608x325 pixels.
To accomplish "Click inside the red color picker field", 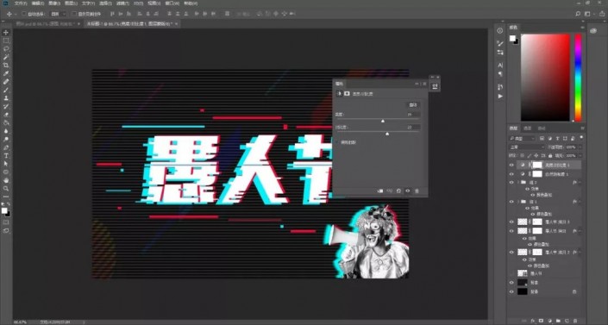I will click(x=545, y=78).
